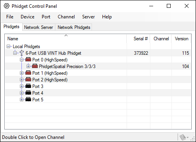This screenshot has height=142, width=196.
Task: Expand the PhidgetSpatial Precision 3/3/3 node
Action: [28, 67]
